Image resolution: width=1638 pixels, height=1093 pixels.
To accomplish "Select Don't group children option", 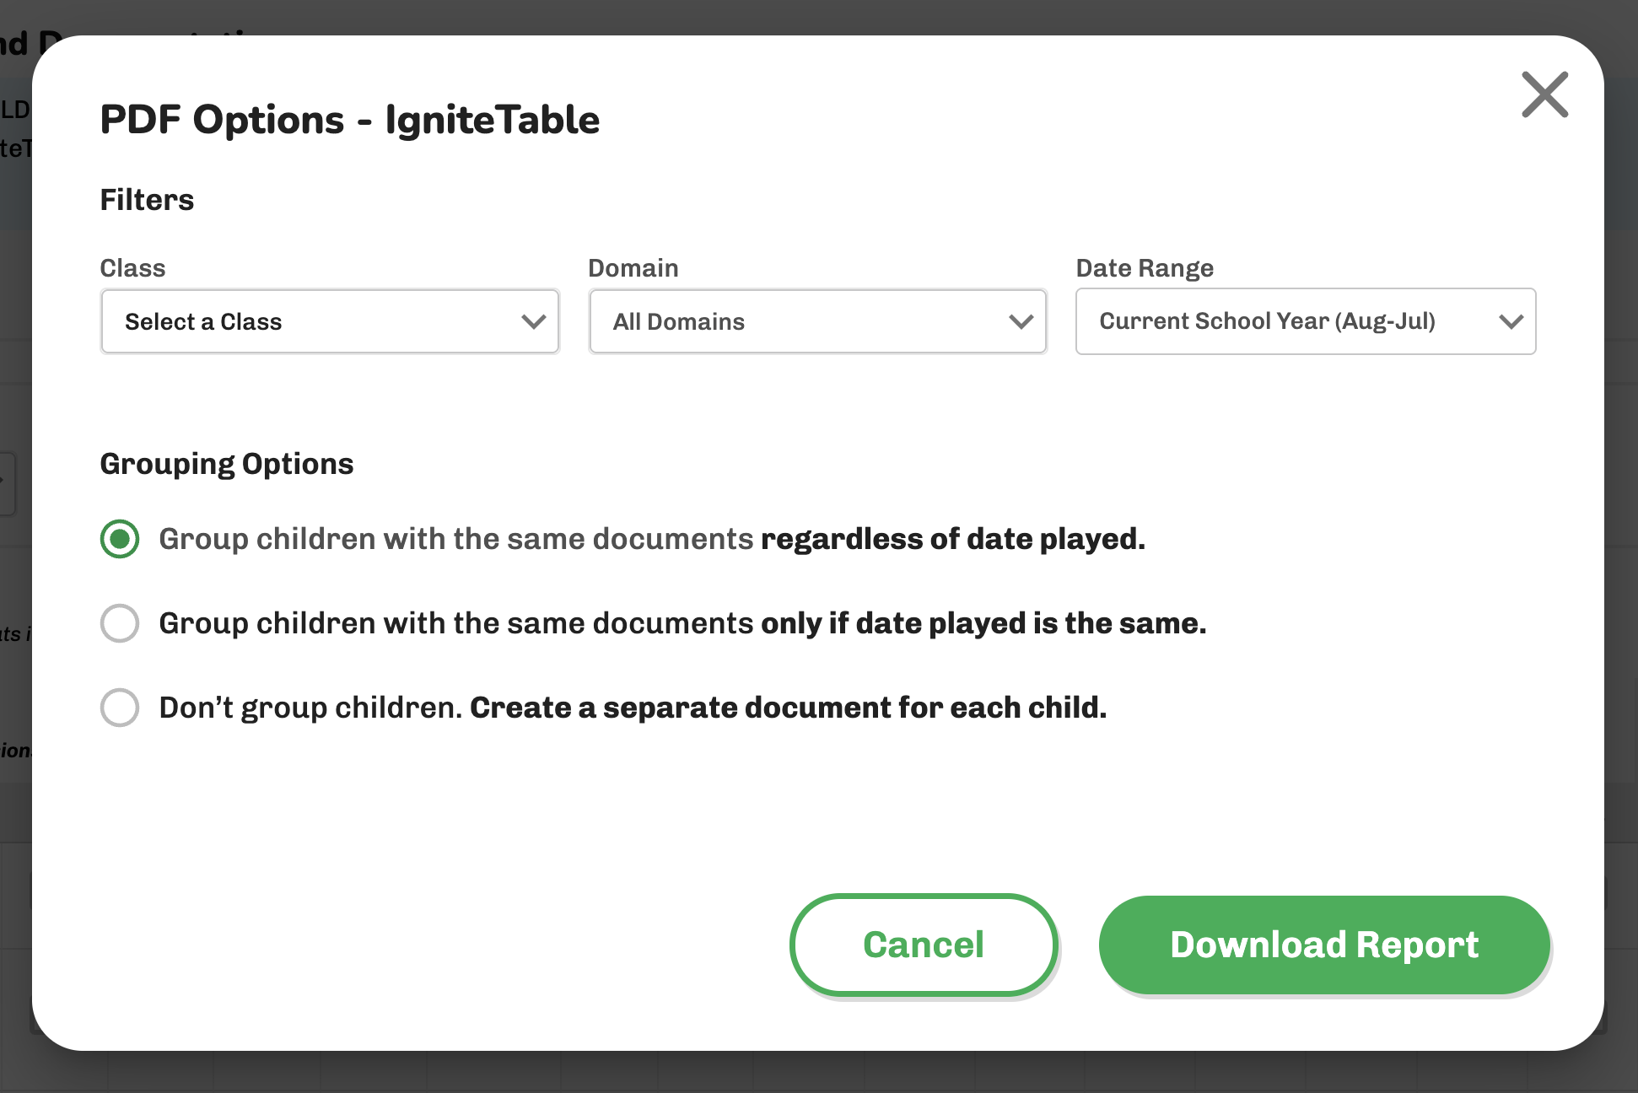I will 120,708.
